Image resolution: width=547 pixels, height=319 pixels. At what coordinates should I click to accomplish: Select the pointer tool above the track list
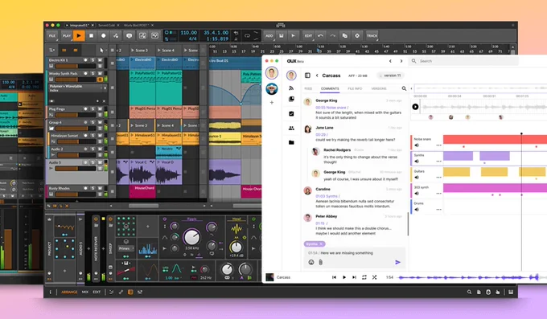[x=101, y=50]
